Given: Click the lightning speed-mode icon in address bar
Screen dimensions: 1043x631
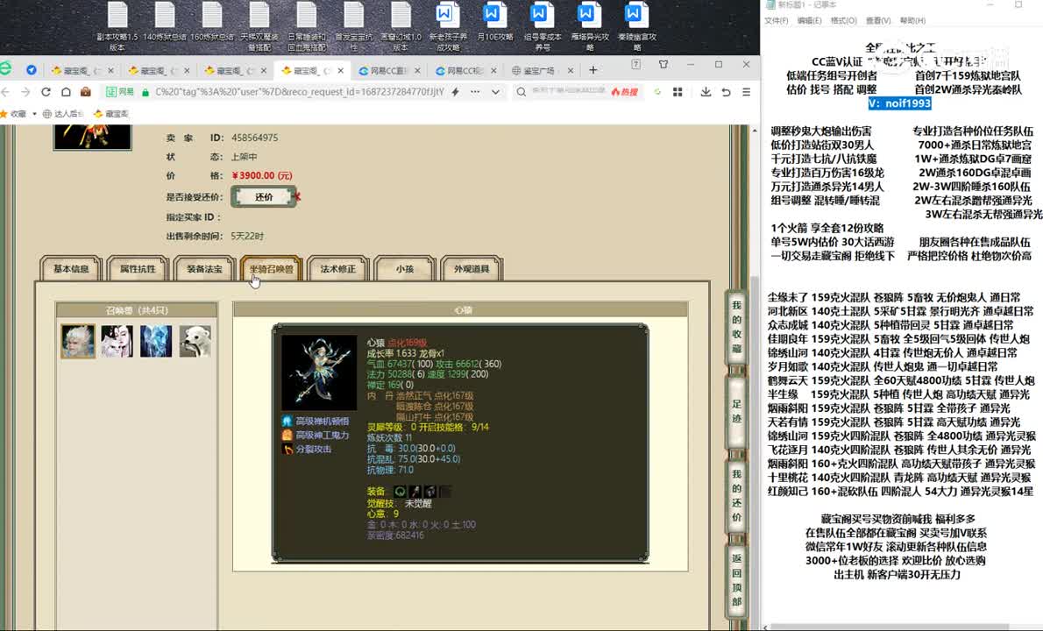Looking at the screenshot, I should point(456,92).
